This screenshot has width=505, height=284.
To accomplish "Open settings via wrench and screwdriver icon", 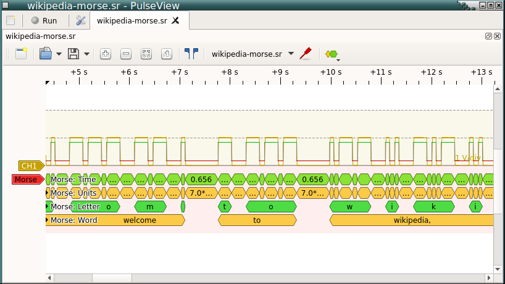I will pos(80,20).
